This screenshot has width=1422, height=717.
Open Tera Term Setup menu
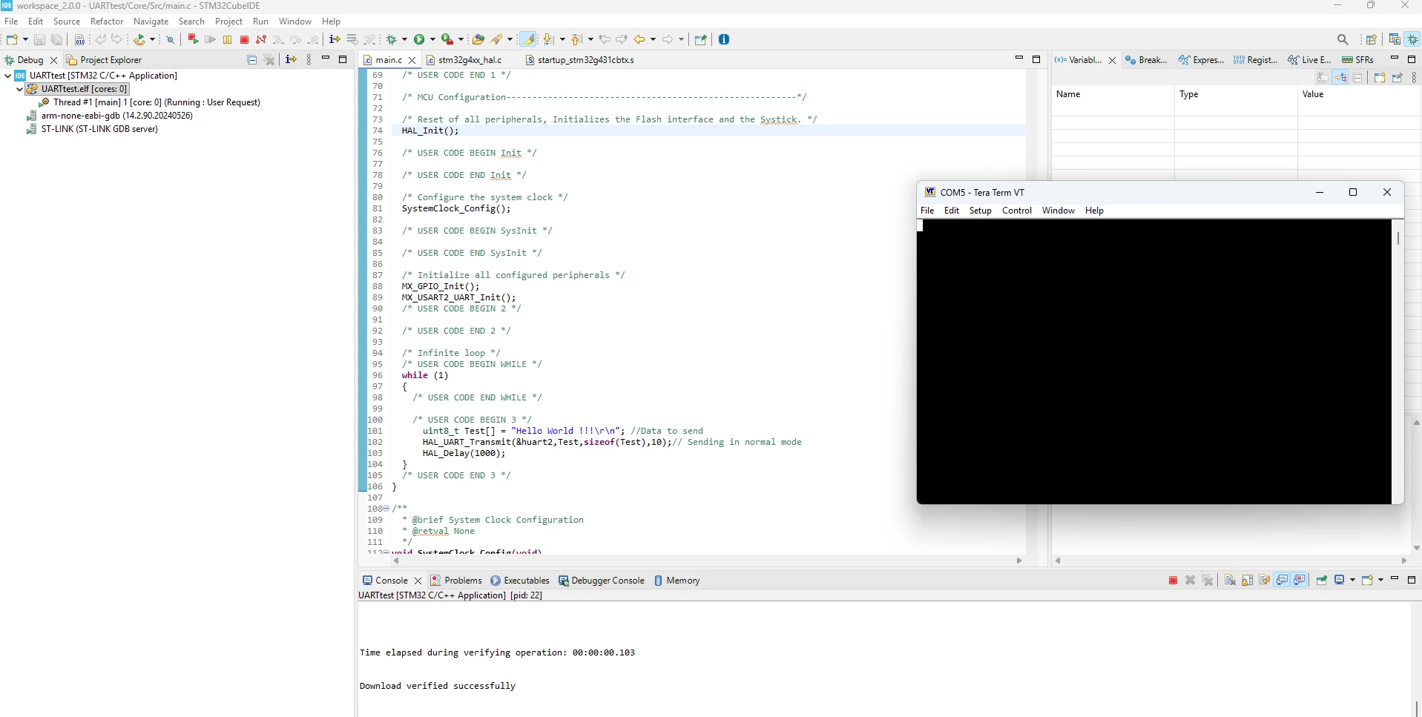tap(980, 211)
